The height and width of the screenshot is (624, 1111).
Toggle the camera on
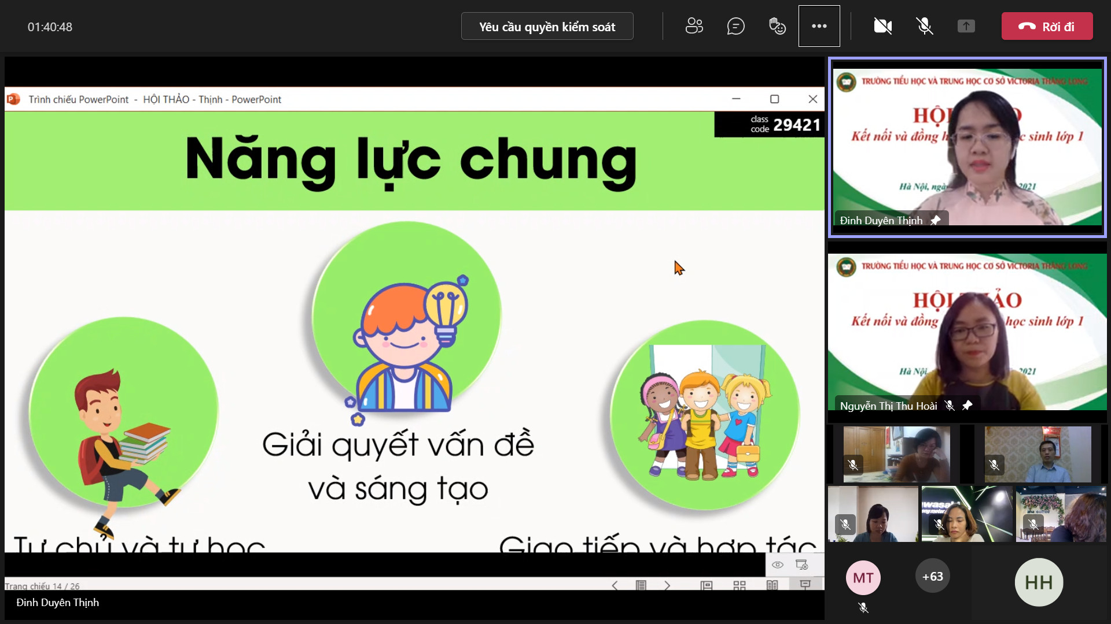[882, 26]
